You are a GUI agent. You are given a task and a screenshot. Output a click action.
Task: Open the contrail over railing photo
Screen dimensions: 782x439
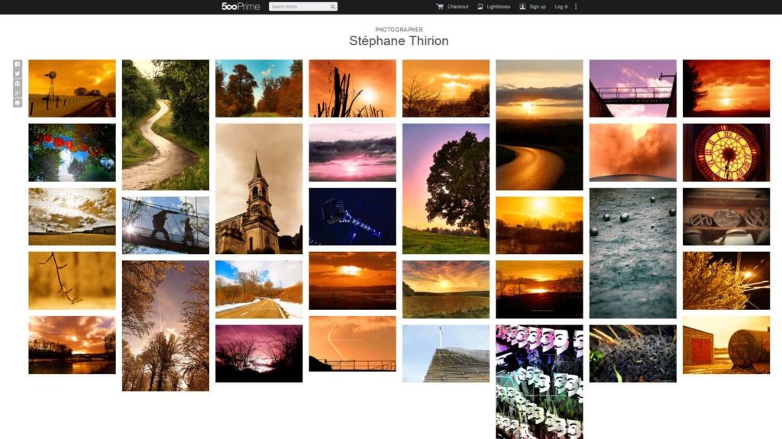[353, 344]
